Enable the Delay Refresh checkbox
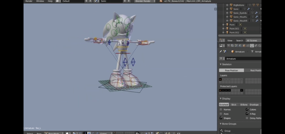The height and width of the screenshot is (134, 285). pyautogui.click(x=247, y=118)
